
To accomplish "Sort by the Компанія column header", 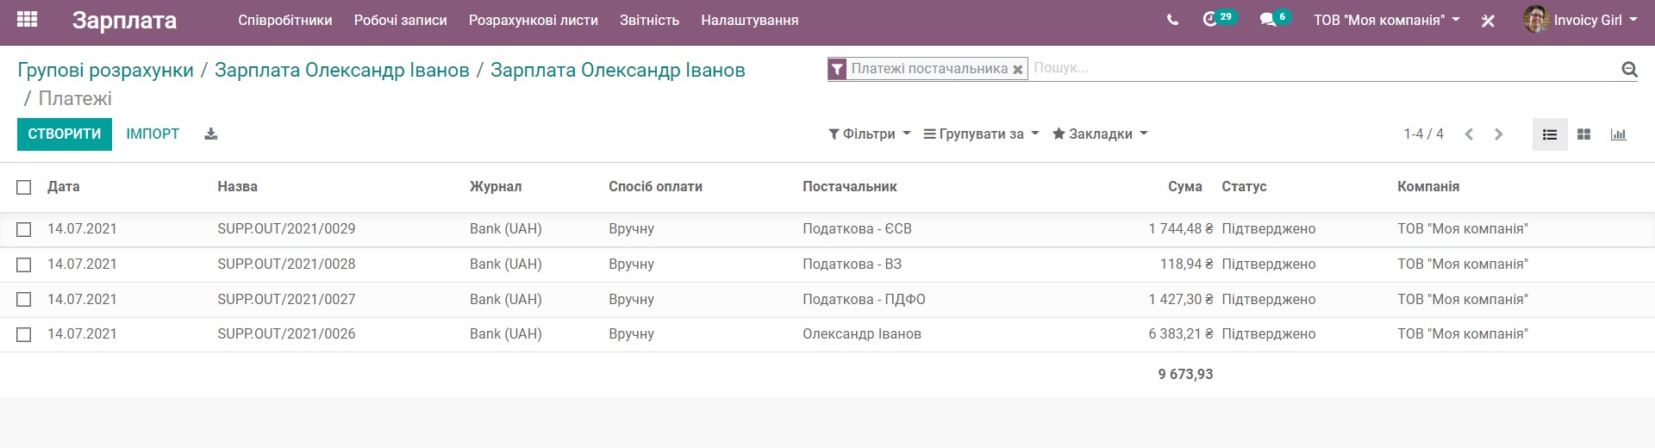I will click(x=1428, y=186).
